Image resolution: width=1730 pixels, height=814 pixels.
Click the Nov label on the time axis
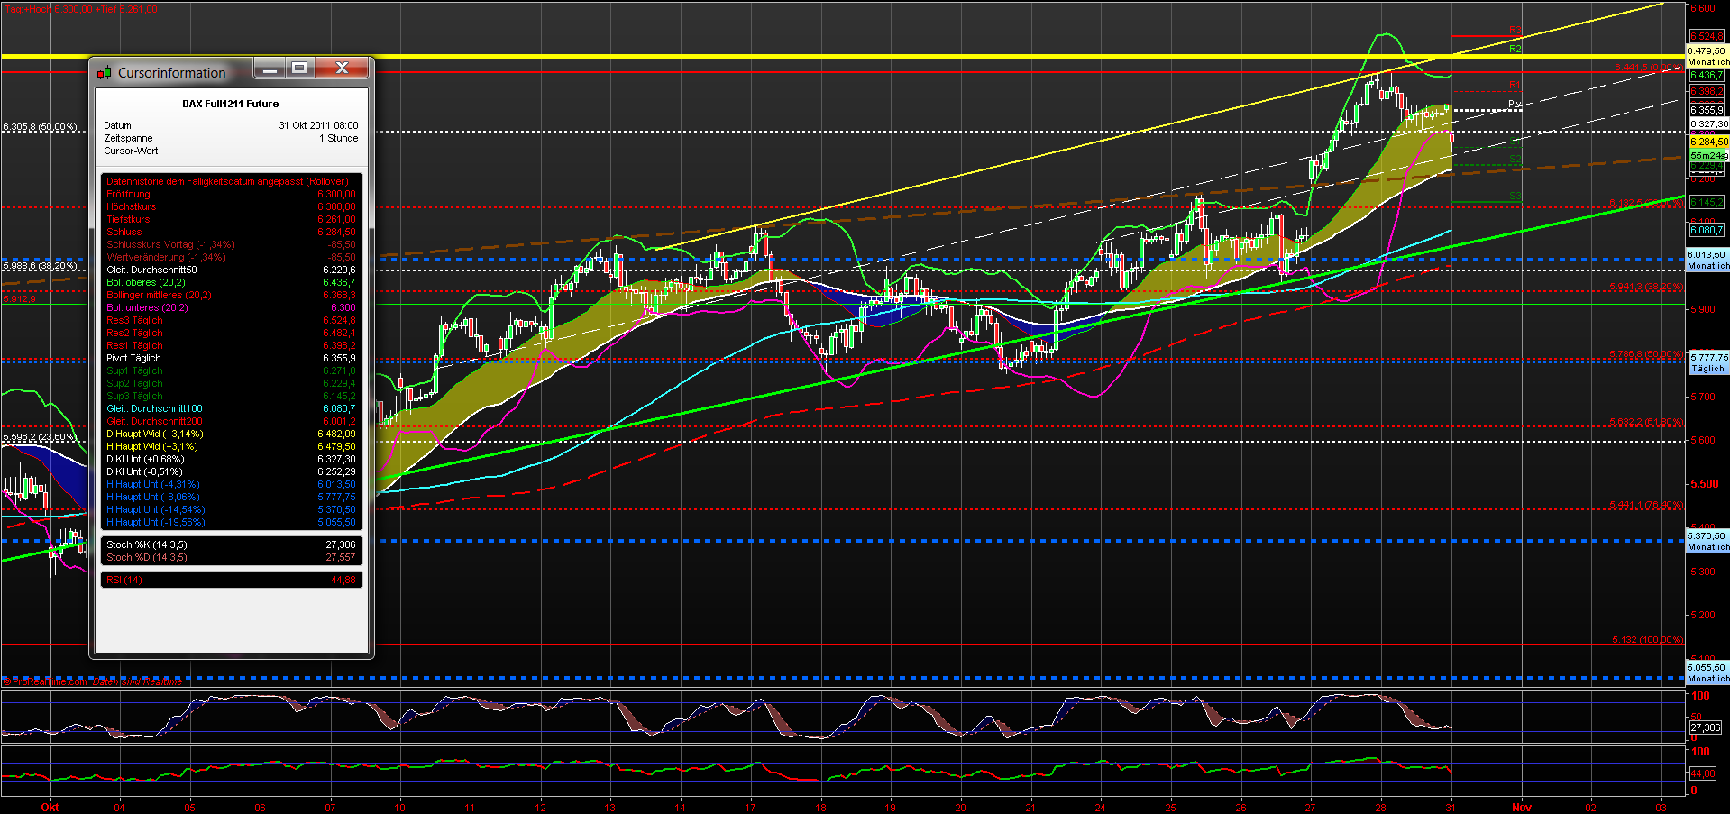pos(1522,808)
